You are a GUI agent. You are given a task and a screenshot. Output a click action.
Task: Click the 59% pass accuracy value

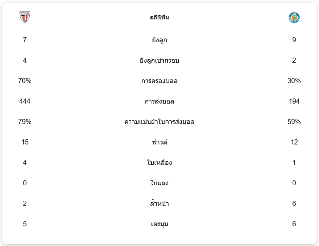(x=294, y=122)
